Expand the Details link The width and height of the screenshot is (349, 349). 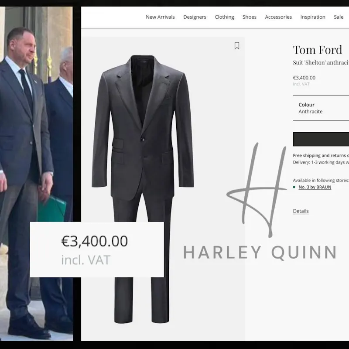pyautogui.click(x=301, y=211)
